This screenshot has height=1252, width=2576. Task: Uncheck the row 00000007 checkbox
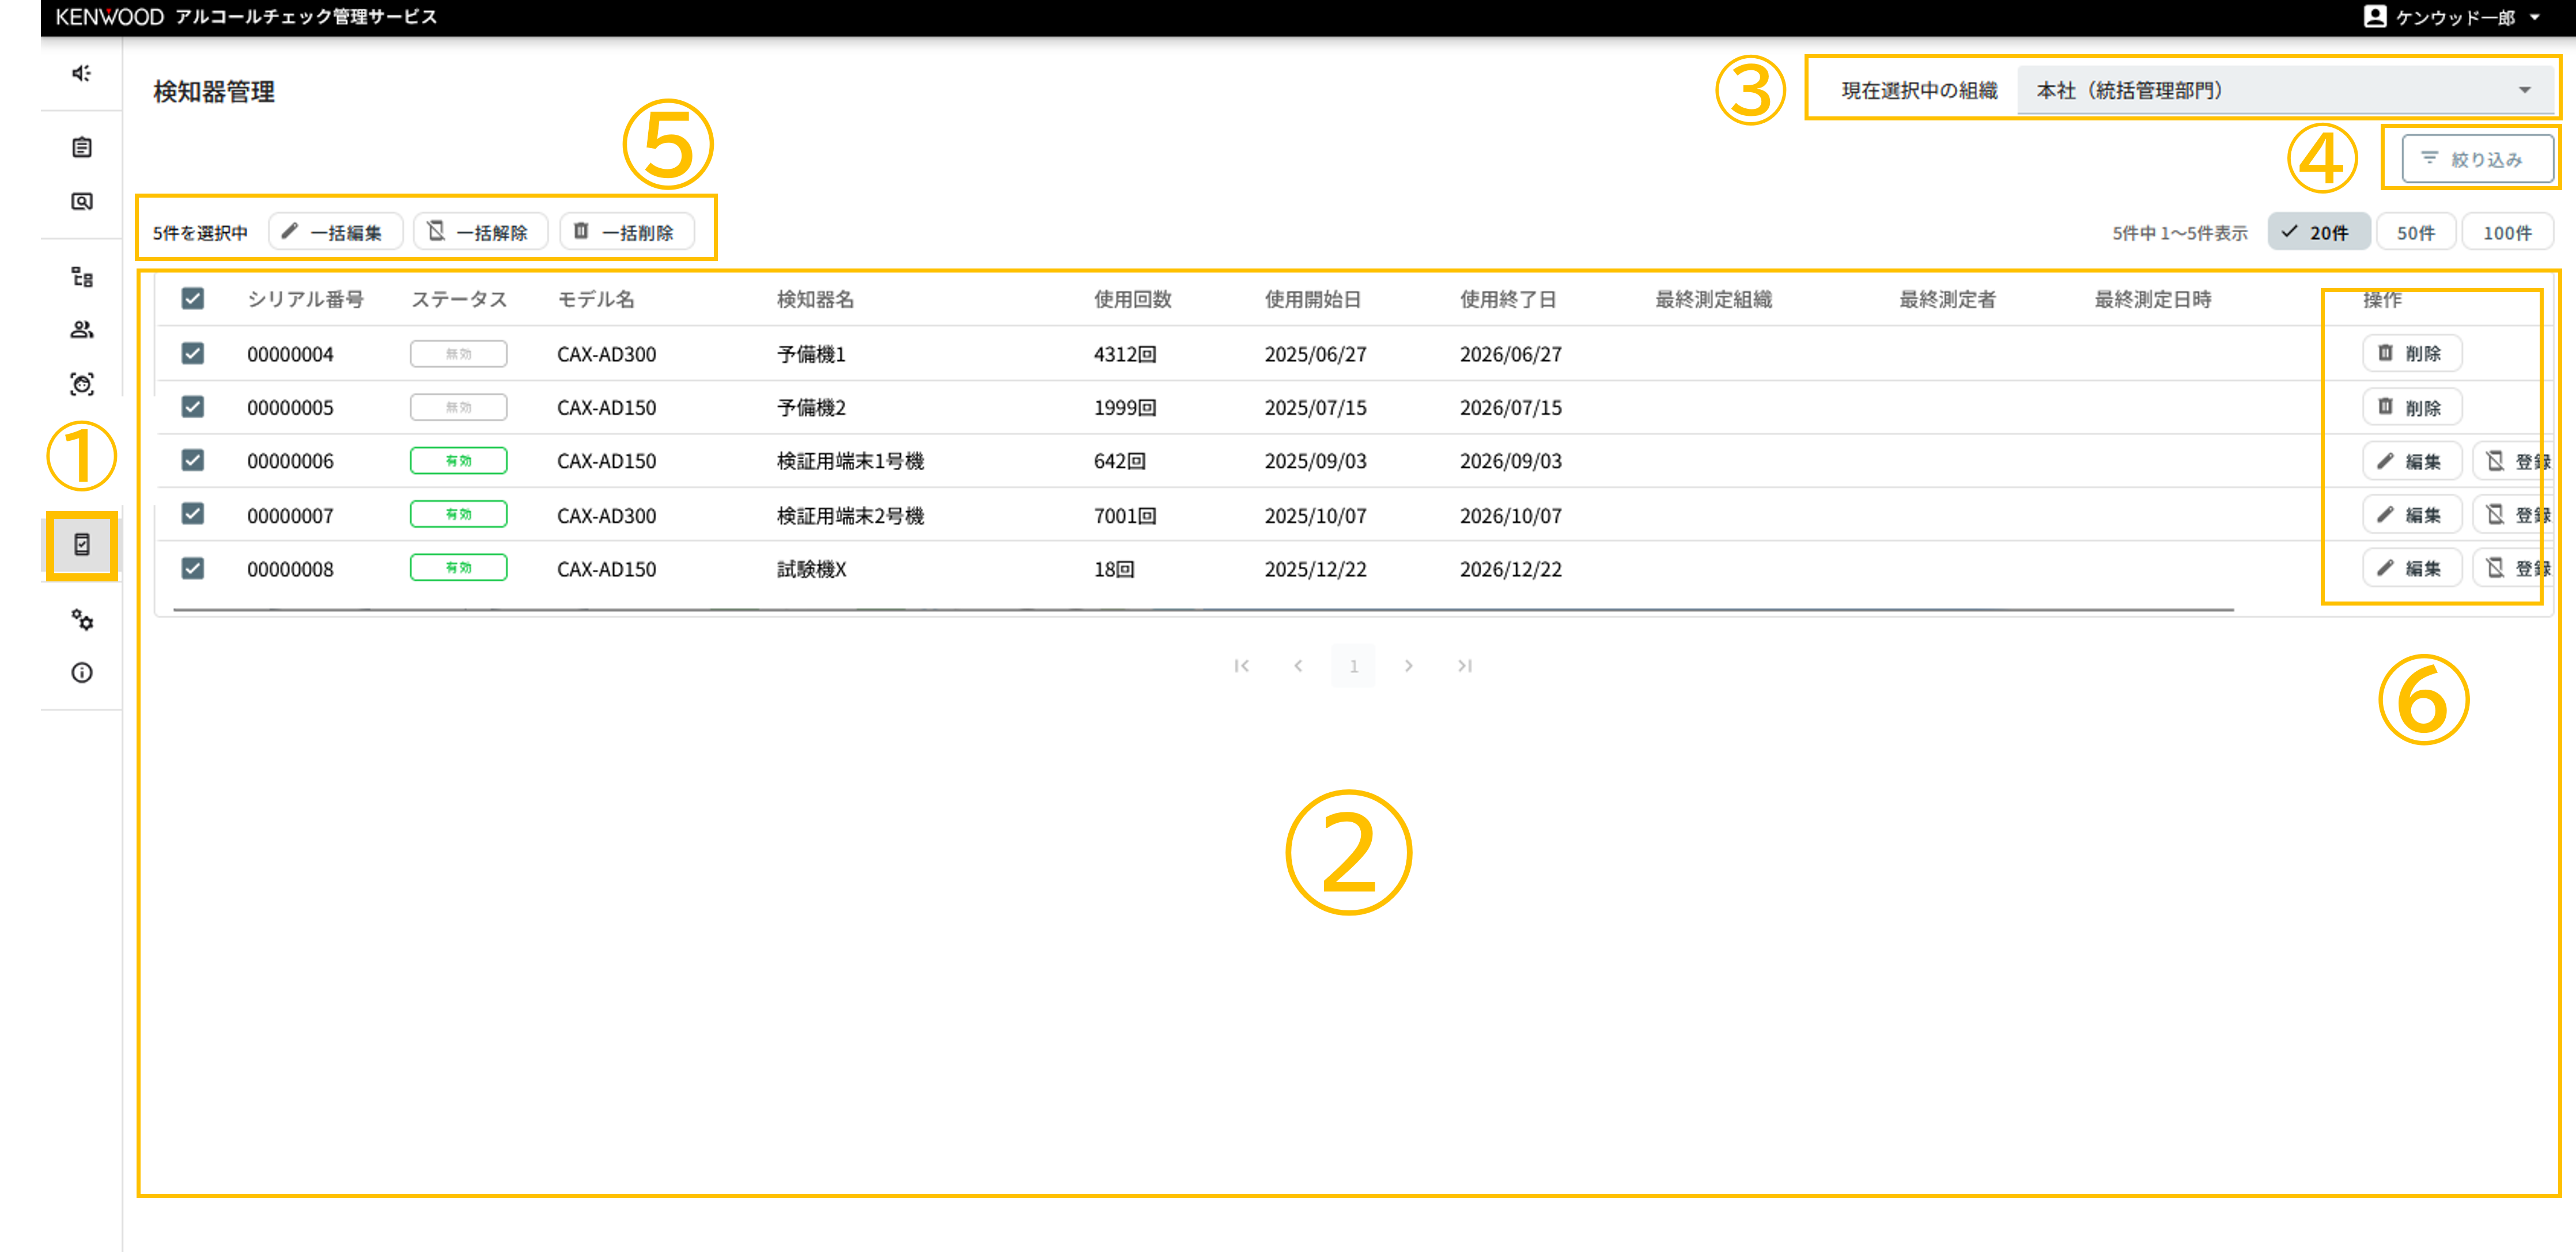(x=193, y=514)
